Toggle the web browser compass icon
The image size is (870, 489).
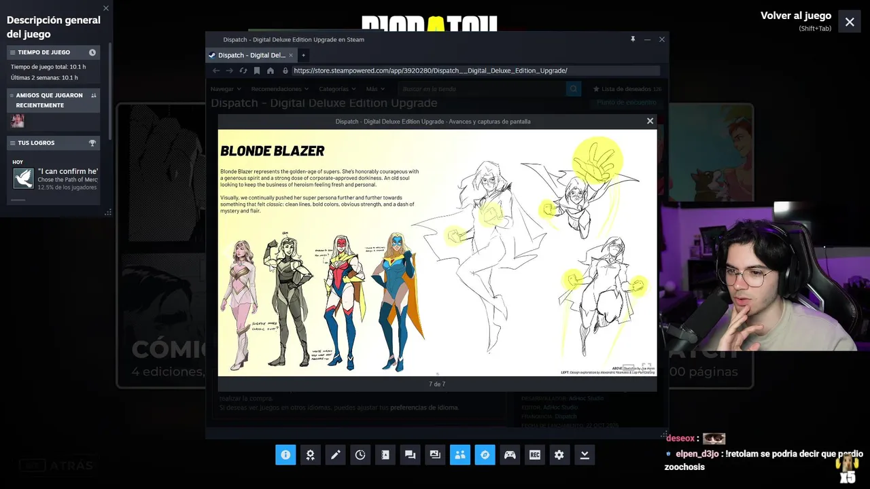point(485,455)
